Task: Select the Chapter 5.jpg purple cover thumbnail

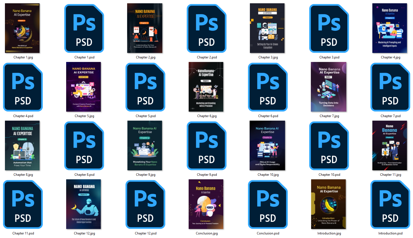Action: point(83,87)
